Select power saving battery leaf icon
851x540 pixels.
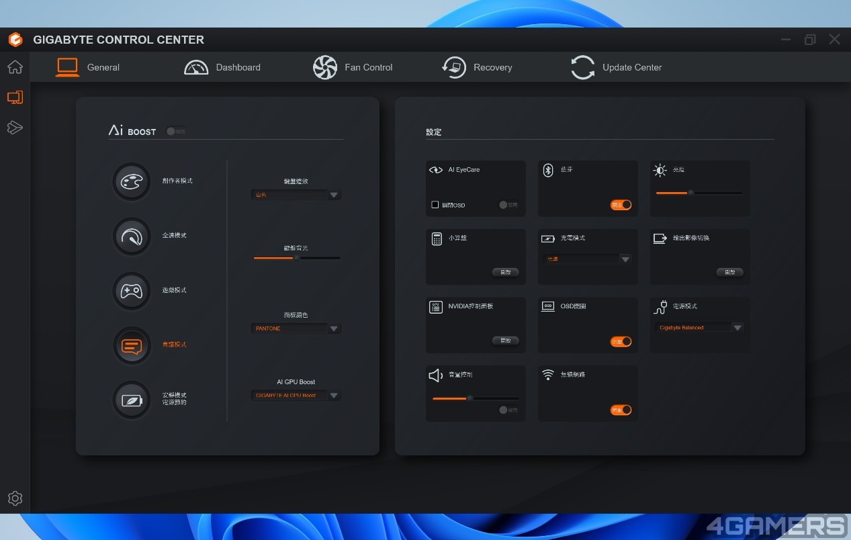pyautogui.click(x=132, y=400)
